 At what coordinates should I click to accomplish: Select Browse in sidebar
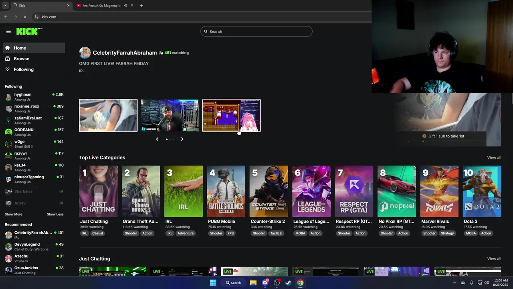coord(34,59)
